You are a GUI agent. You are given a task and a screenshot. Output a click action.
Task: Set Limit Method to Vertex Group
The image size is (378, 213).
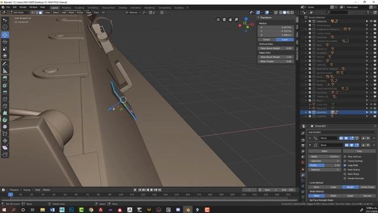coord(367,187)
